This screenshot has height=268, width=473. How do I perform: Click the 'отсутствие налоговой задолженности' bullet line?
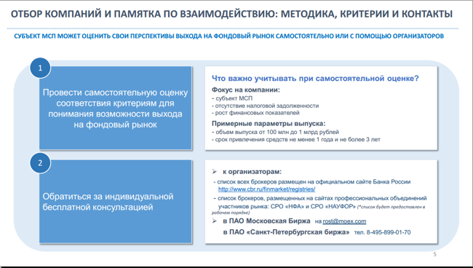[265, 106]
